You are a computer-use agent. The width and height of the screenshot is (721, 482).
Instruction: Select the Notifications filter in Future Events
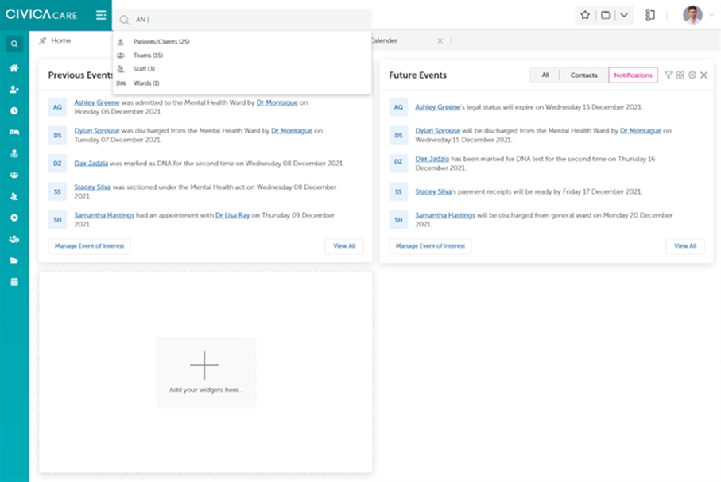[633, 75]
